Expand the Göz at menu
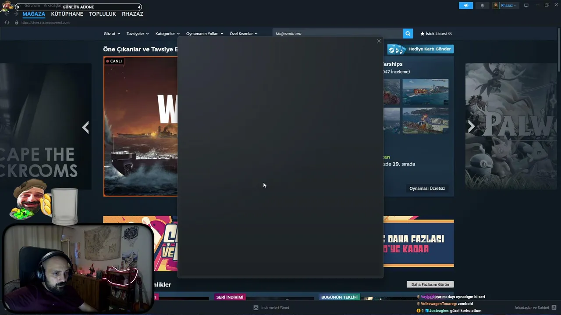561x315 pixels. pos(112,34)
